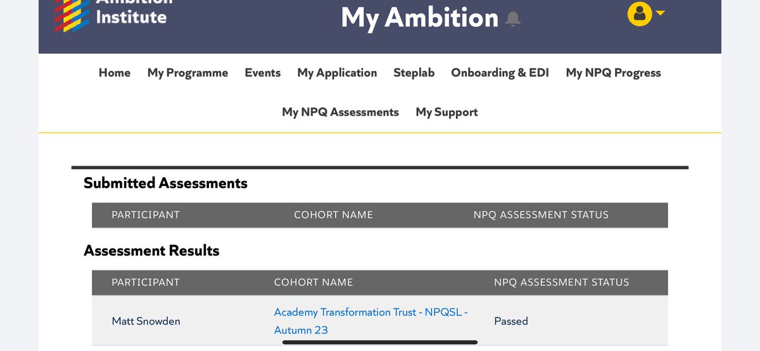Image resolution: width=760 pixels, height=351 pixels.
Task: Open Academy Transformation Trust NPQSL cohort link
Action: [x=370, y=321]
